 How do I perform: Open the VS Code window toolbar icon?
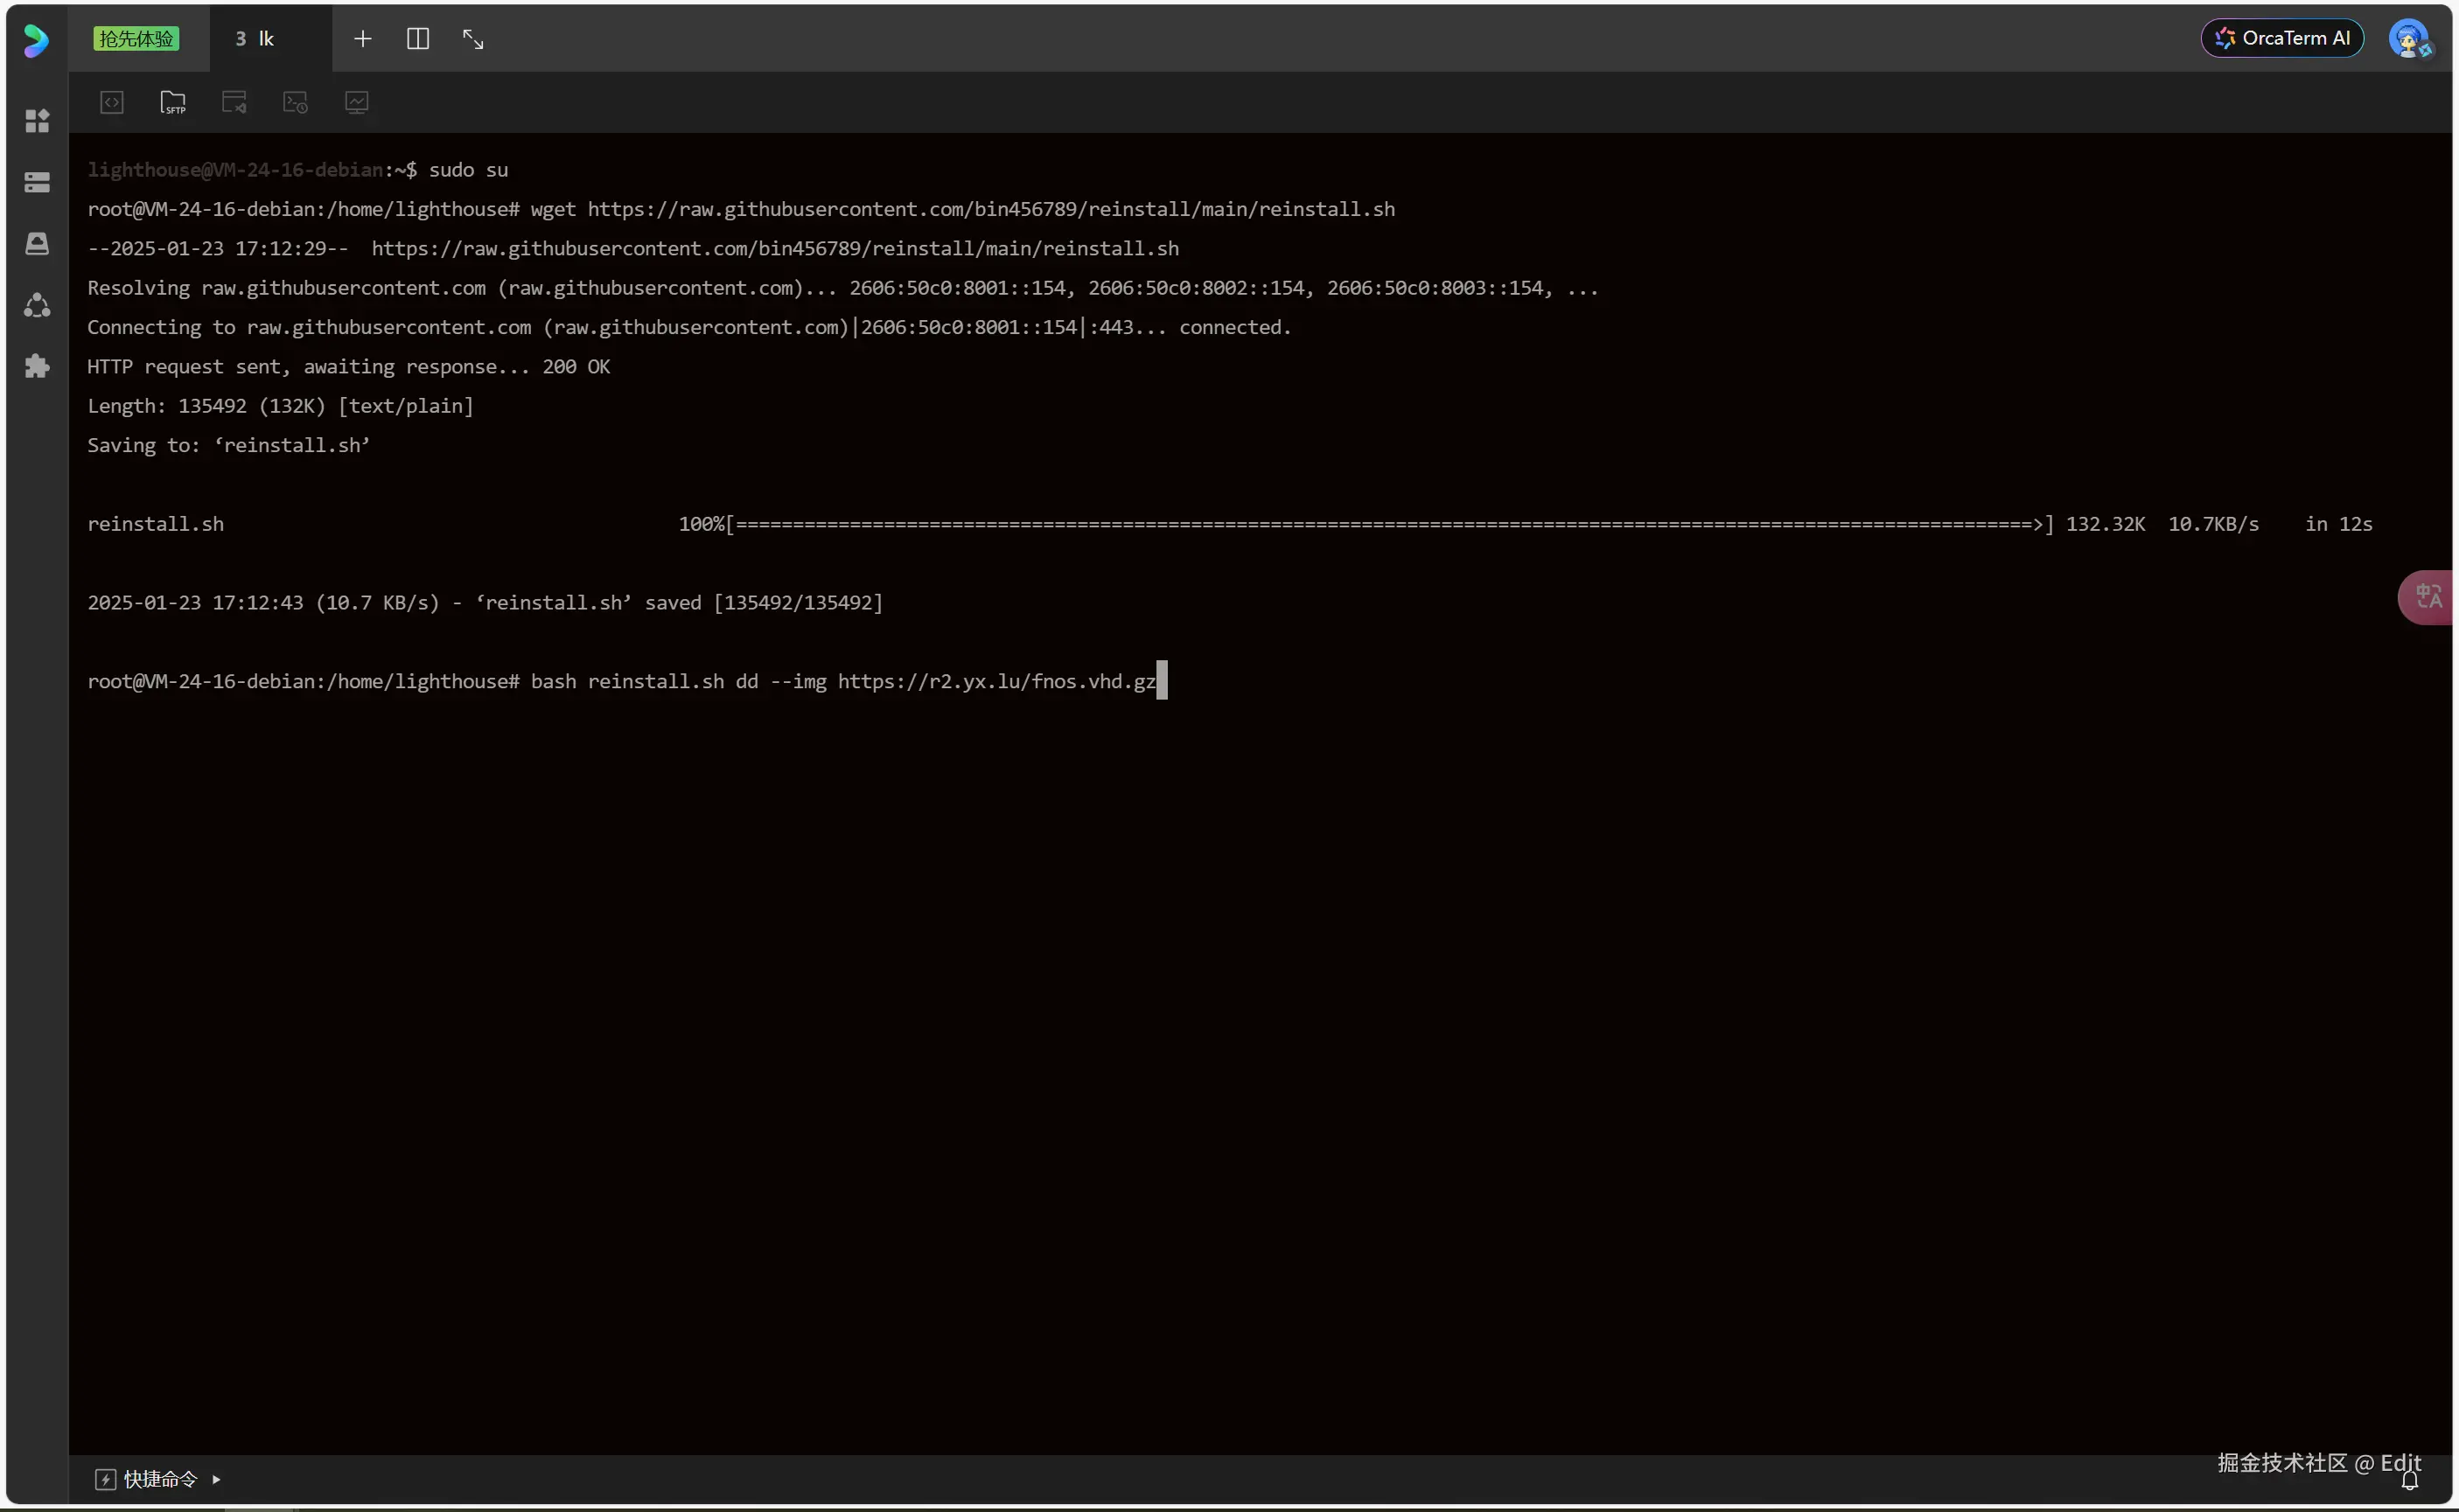[234, 102]
